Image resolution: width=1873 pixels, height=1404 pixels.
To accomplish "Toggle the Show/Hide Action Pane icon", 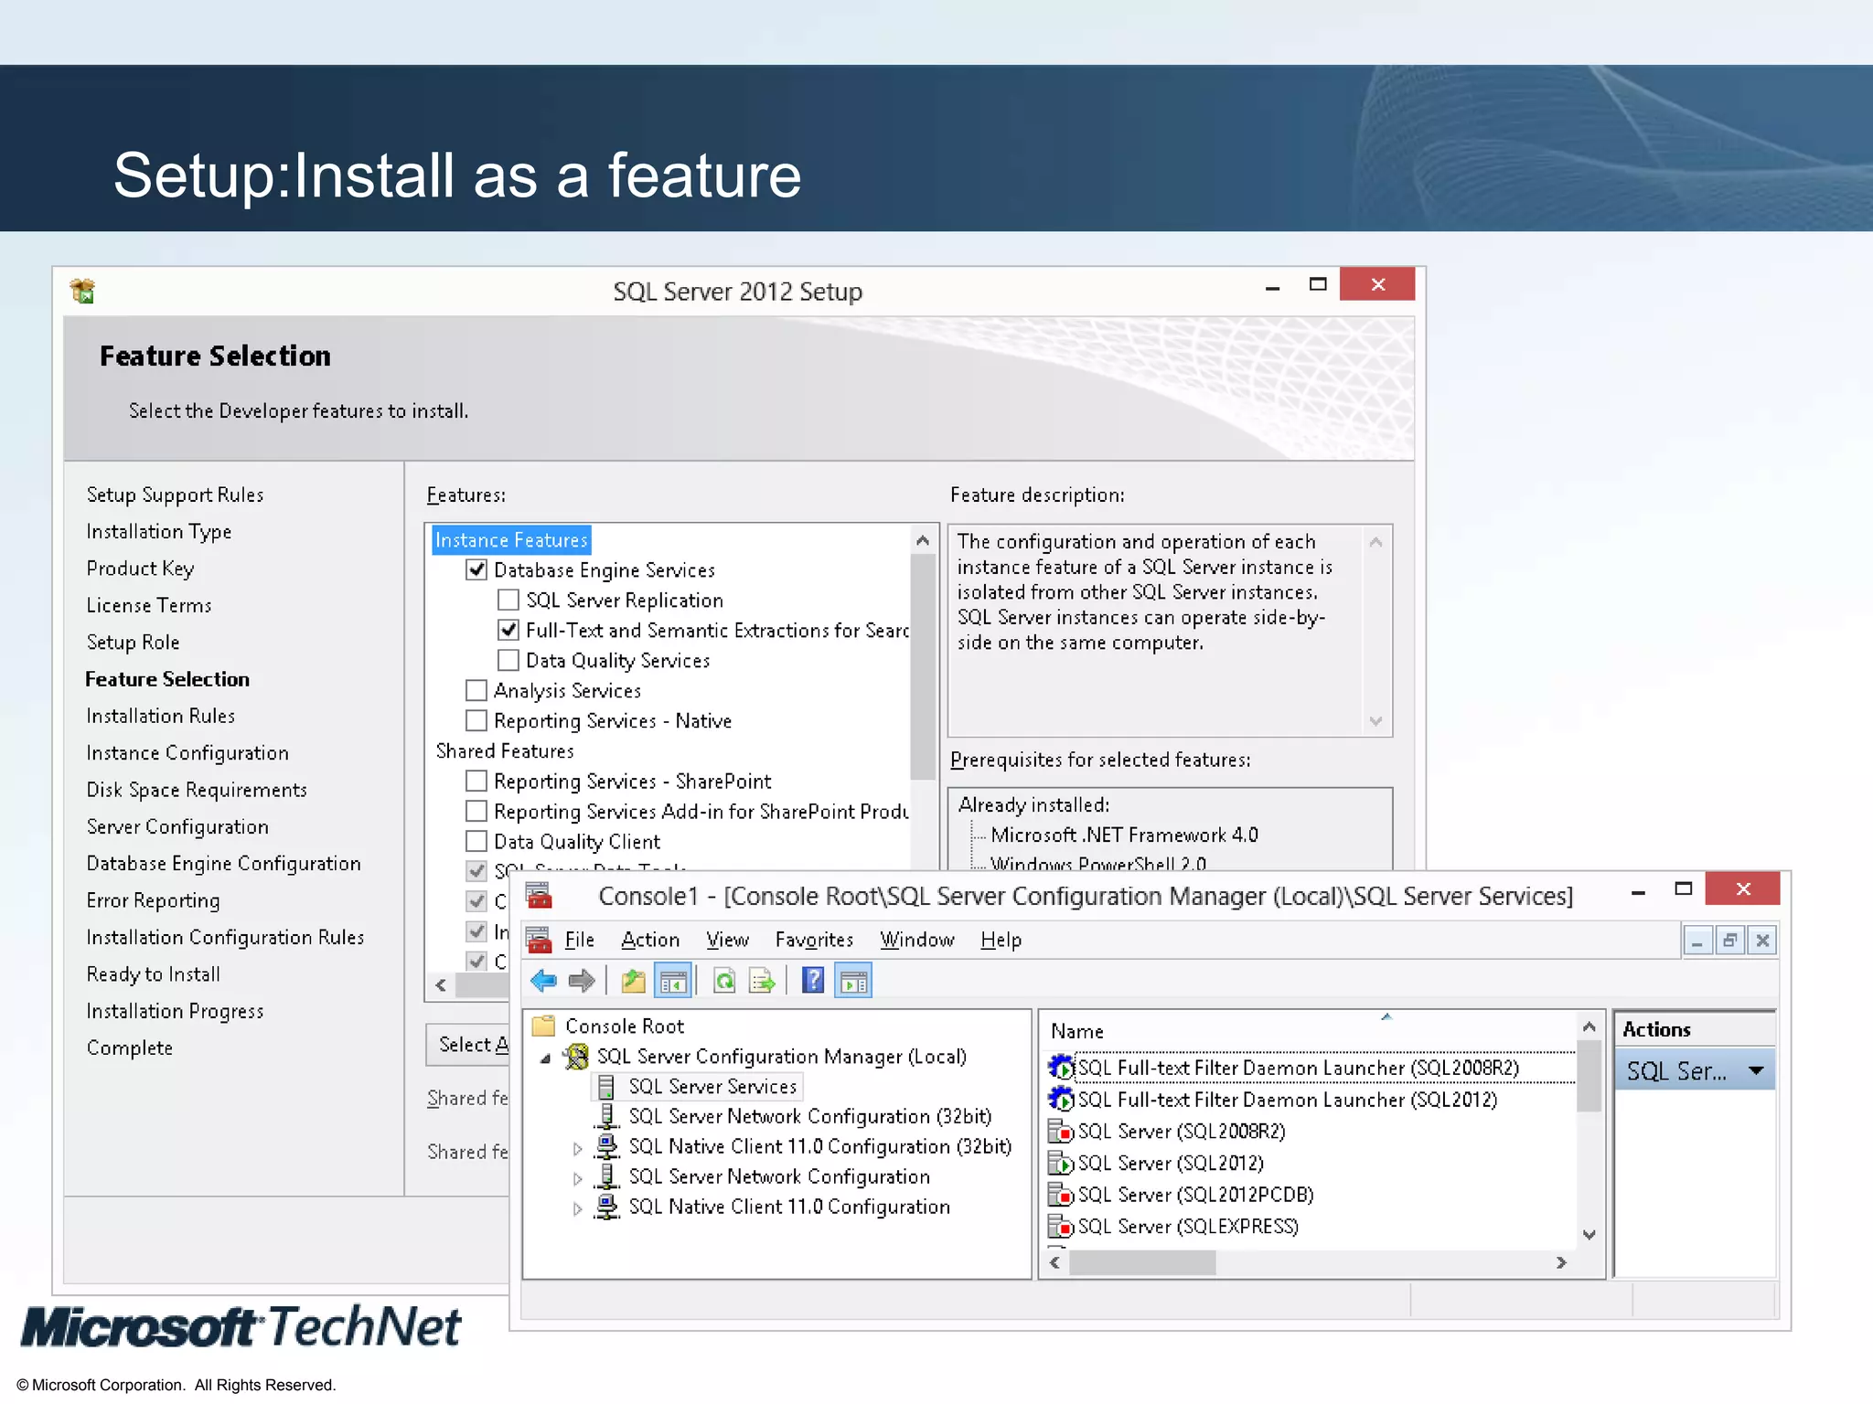I will click(853, 982).
